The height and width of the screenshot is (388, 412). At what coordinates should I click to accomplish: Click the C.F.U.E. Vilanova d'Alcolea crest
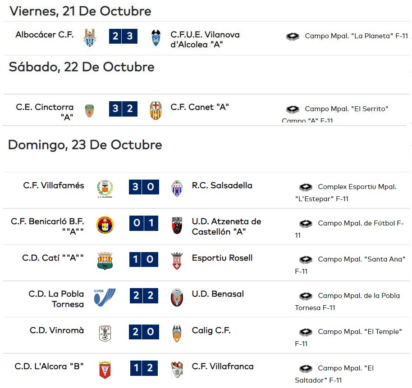coord(156,38)
